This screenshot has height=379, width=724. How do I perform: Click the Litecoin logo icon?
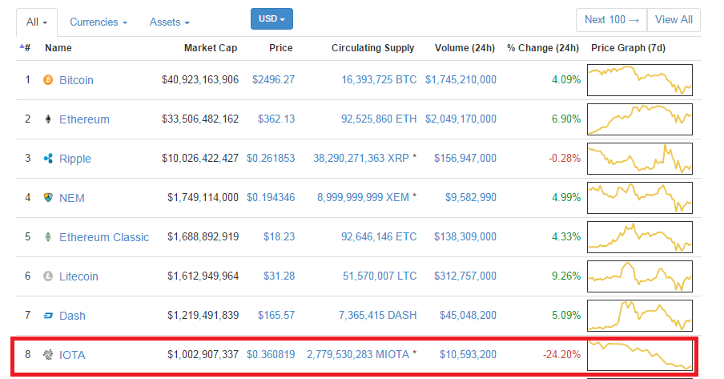[x=48, y=276]
